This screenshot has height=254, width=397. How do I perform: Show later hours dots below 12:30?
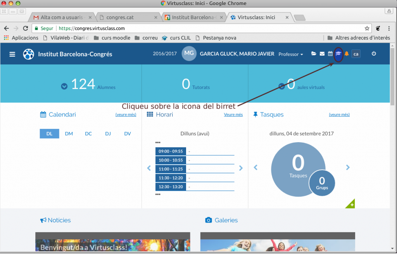158,194
